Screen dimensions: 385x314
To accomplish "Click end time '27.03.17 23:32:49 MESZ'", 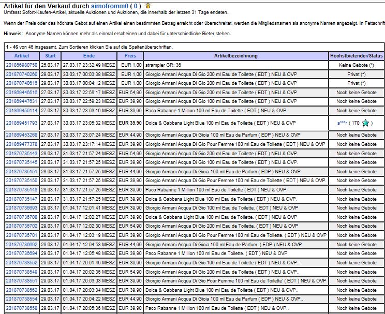I will click(x=89, y=65).
